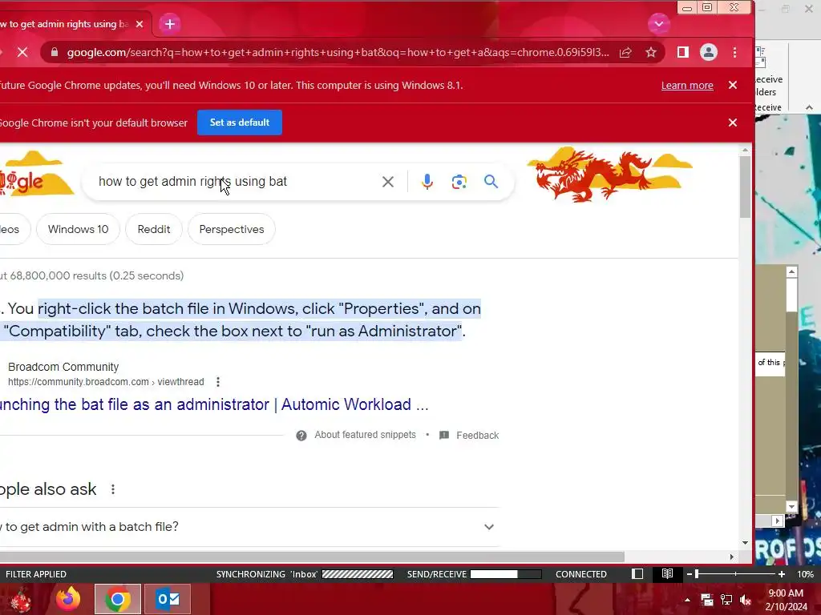
Task: Click Outlook Reading view status icon
Action: point(667,573)
